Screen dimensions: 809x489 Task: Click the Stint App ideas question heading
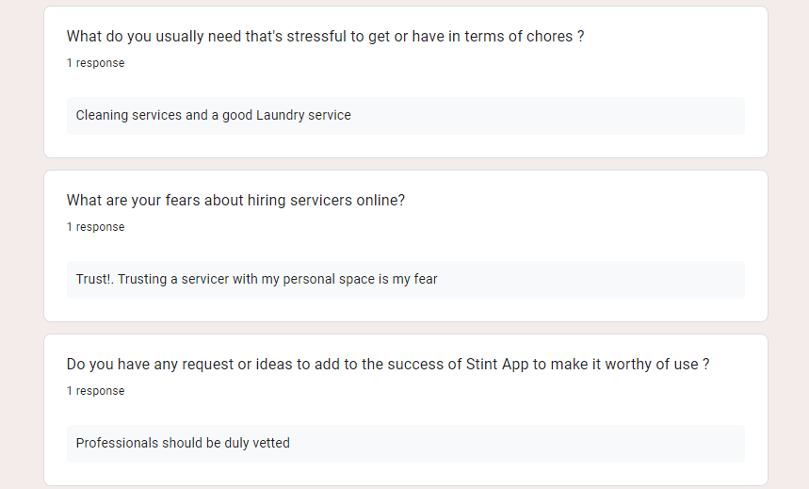(x=388, y=365)
